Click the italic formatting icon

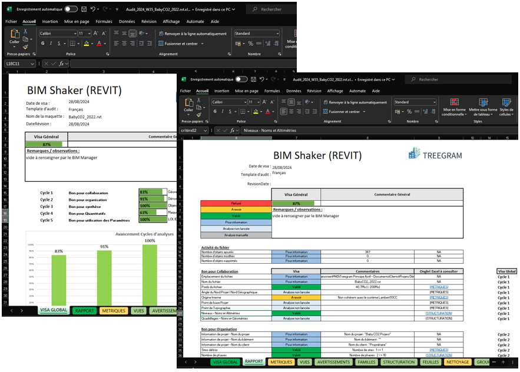(x=222, y=111)
